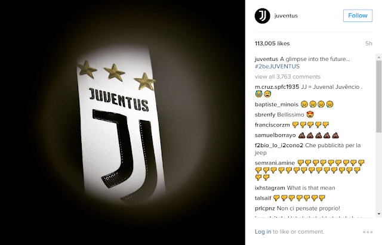The width and height of the screenshot is (382, 245).
Task: Click the comments scrollbar thumb
Action: pos(378,97)
